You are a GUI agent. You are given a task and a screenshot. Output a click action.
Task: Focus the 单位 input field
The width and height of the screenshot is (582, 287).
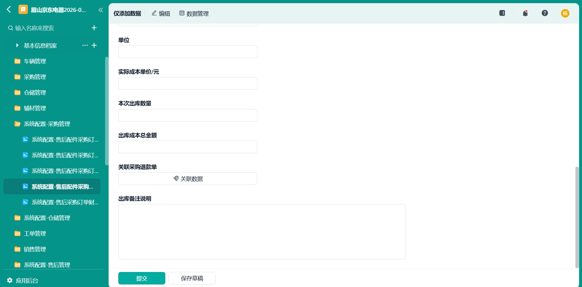point(188,52)
